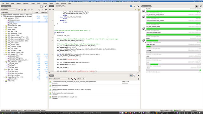203x114 pixels.
Task: Switch to the SEGGER_RTT.c editor tab
Action: coord(60,6)
